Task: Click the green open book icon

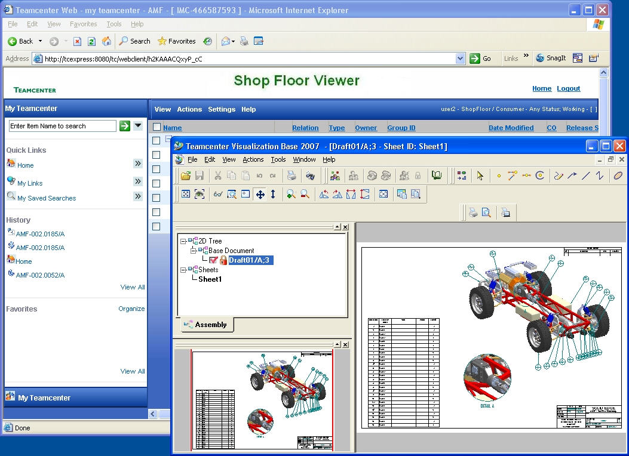Action: [x=437, y=175]
